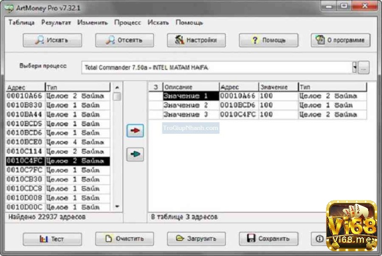The height and width of the screenshot is (256, 382).
Task: Click the red arrow transfer-address icon
Action: 135,130
